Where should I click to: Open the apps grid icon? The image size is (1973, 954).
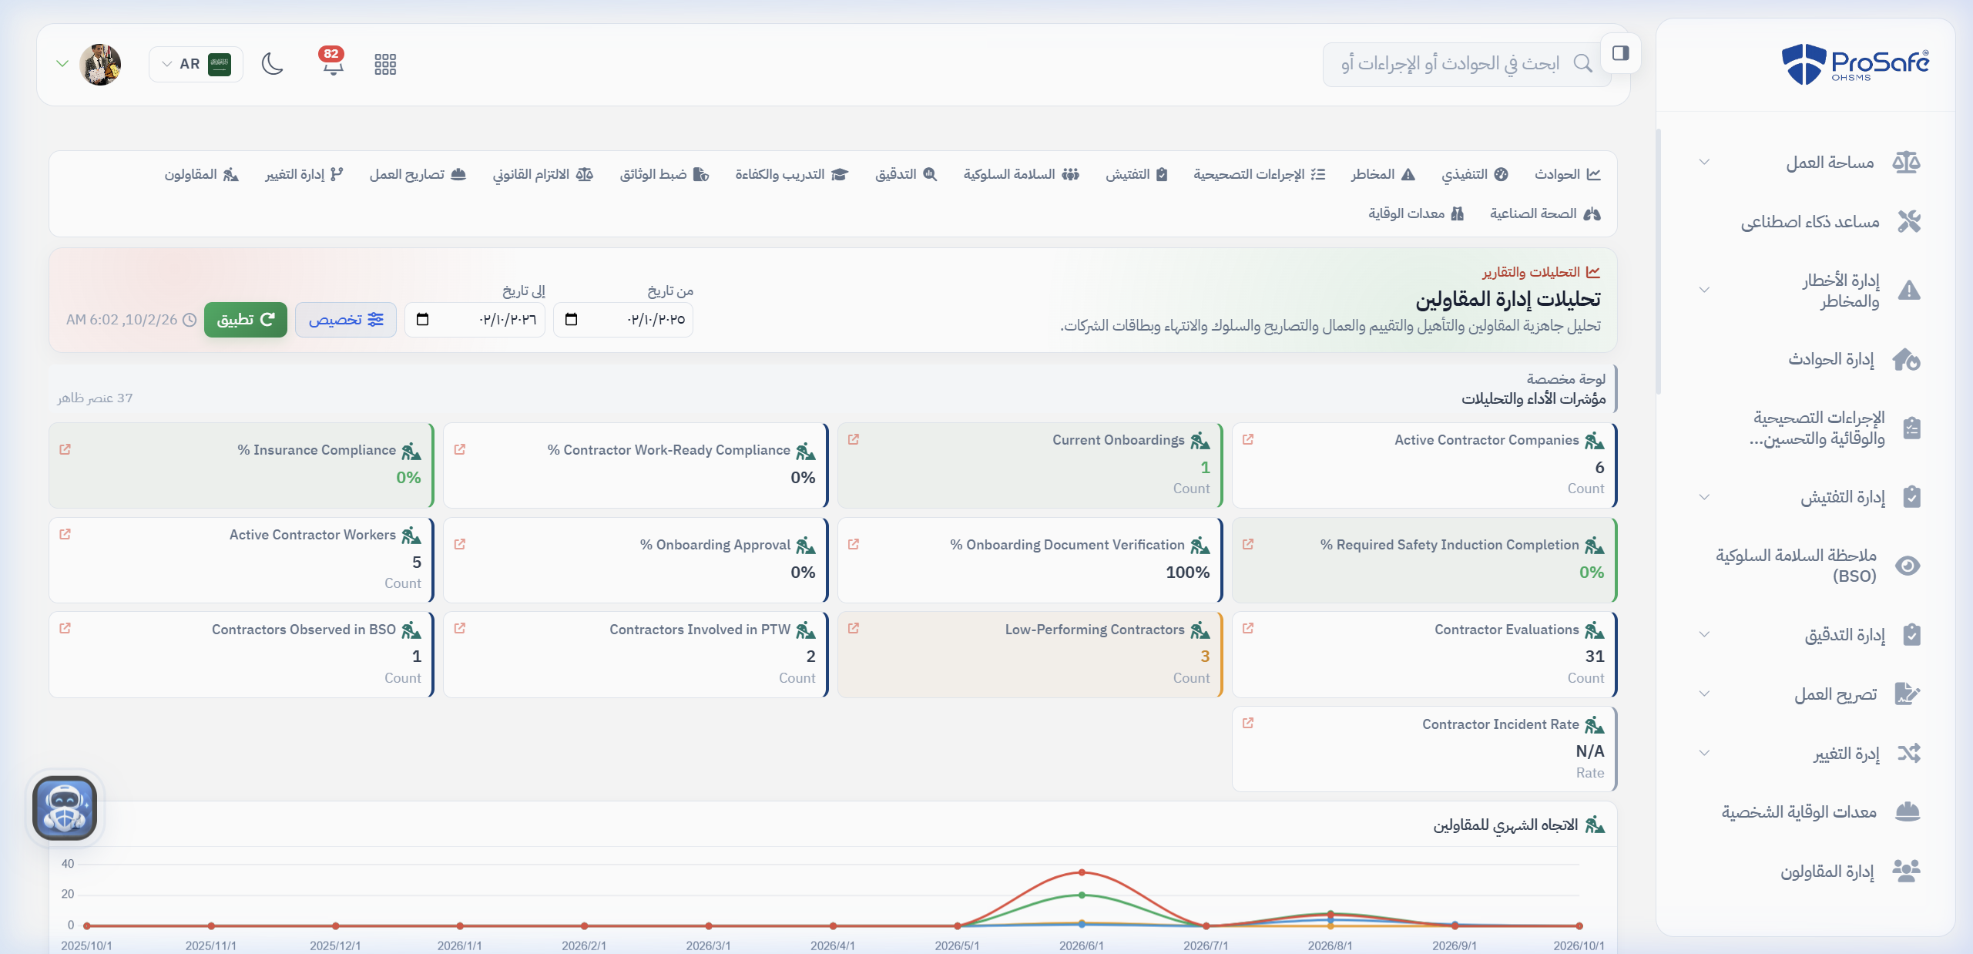pos(385,64)
